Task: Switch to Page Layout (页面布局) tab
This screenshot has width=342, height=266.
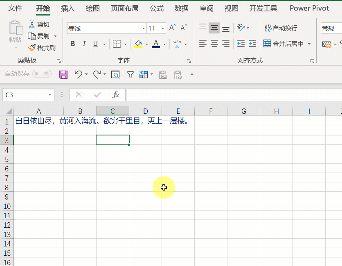Action: click(124, 8)
